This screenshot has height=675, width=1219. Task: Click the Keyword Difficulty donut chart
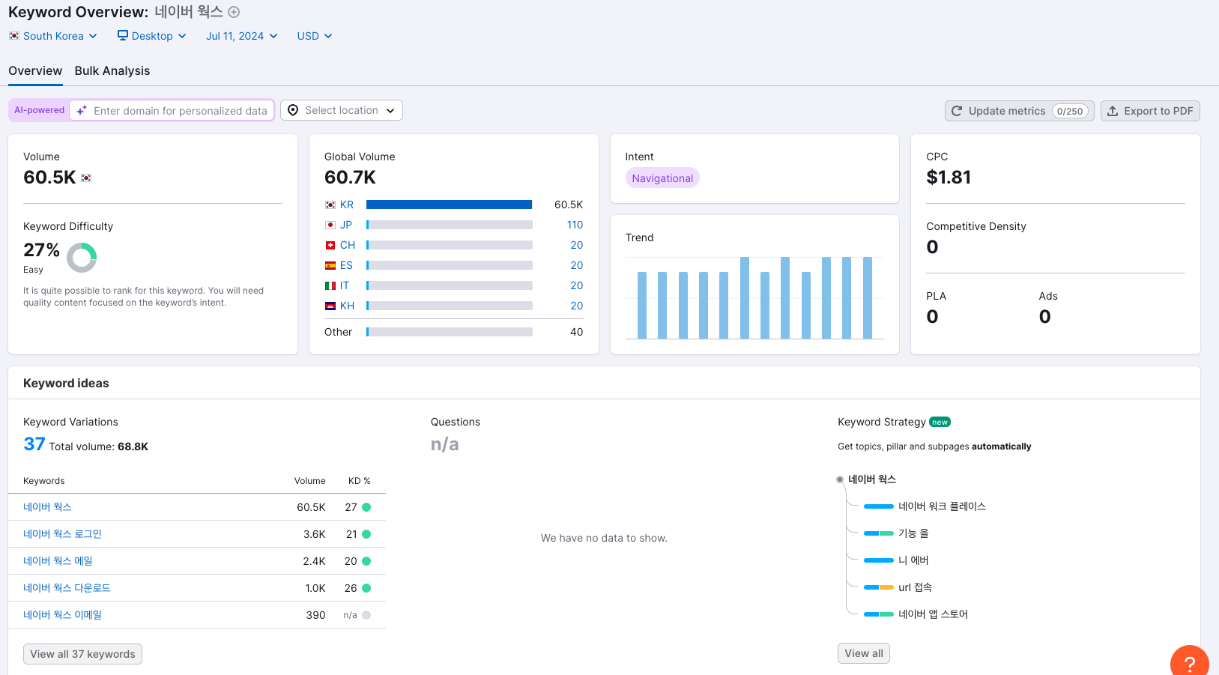pos(82,258)
